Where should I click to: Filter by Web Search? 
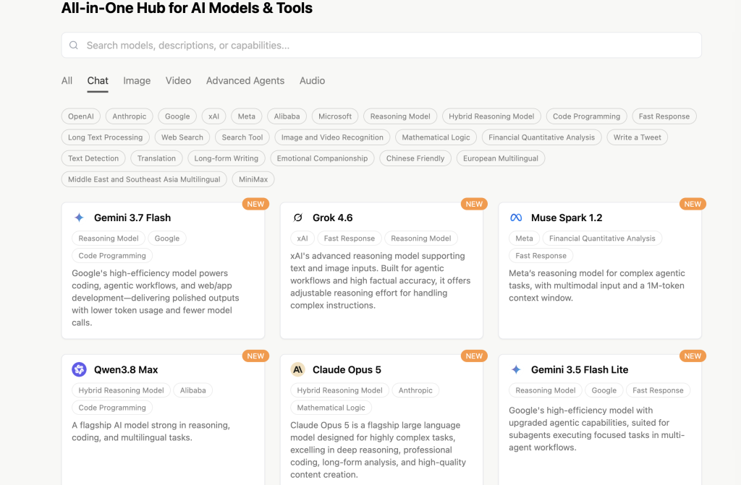click(182, 137)
